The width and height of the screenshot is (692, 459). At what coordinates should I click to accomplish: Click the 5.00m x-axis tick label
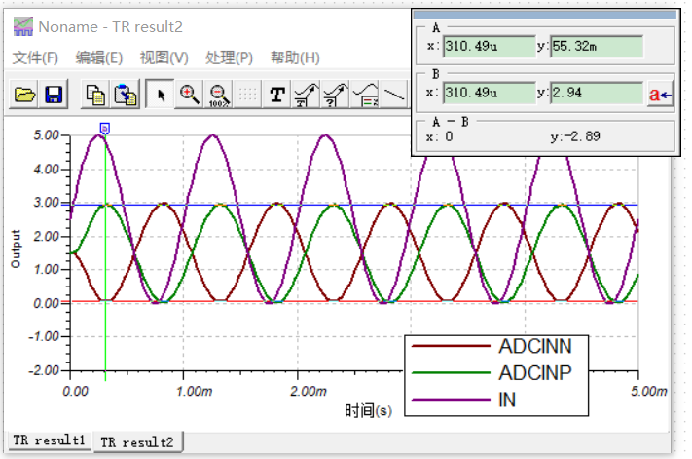[x=649, y=392]
